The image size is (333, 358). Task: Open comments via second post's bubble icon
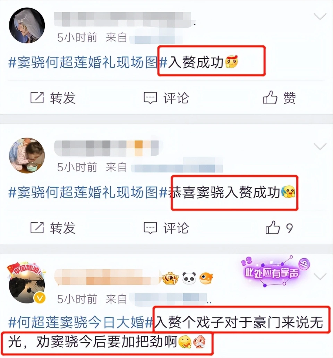pyautogui.click(x=150, y=228)
